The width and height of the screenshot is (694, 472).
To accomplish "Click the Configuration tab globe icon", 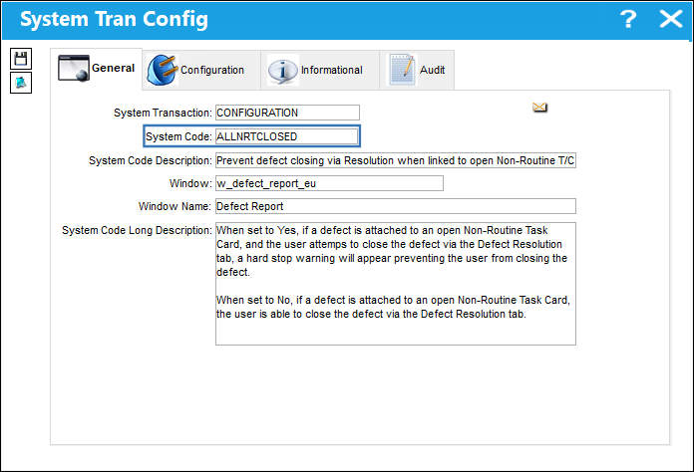I will [x=162, y=70].
